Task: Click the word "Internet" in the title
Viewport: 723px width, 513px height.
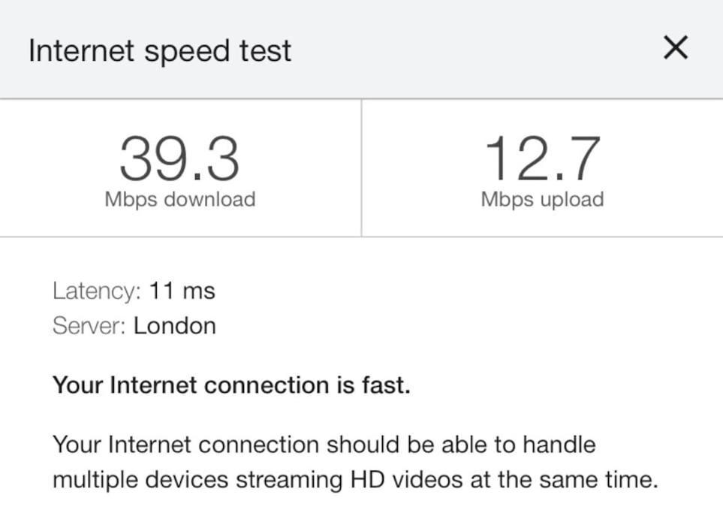Action: click(81, 50)
